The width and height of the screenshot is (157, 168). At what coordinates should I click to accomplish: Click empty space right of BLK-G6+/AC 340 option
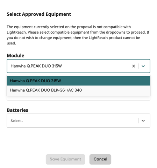[x=115, y=90]
